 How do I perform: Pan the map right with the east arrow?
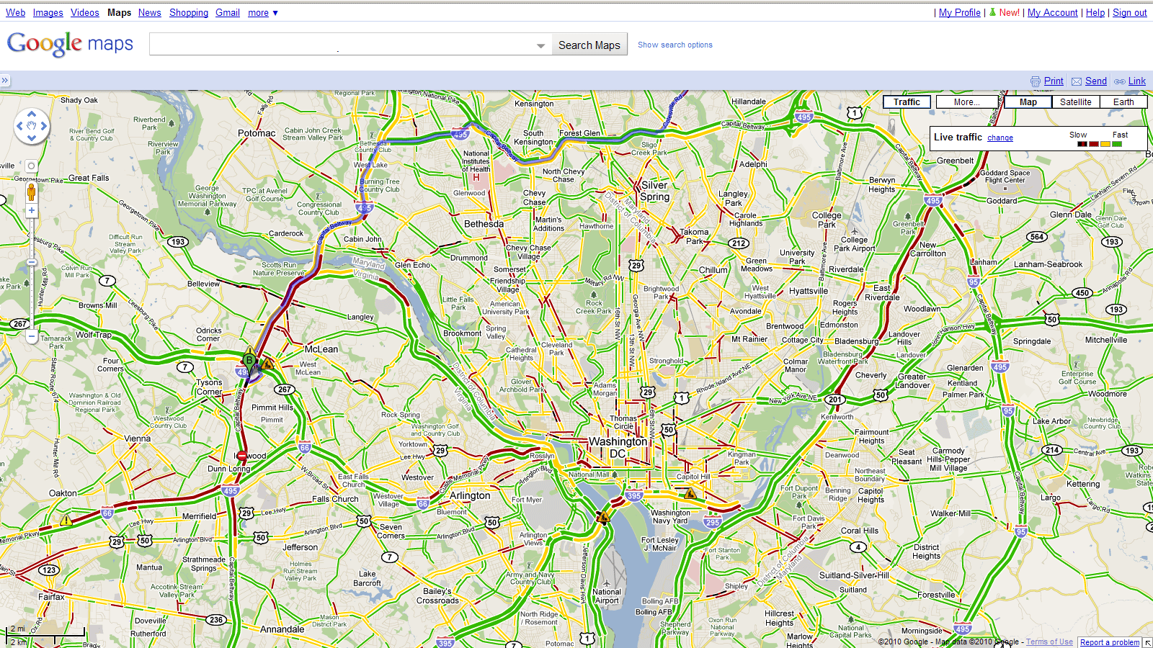44,126
